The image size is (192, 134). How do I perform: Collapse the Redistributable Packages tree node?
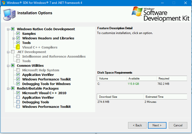click(x=8, y=88)
